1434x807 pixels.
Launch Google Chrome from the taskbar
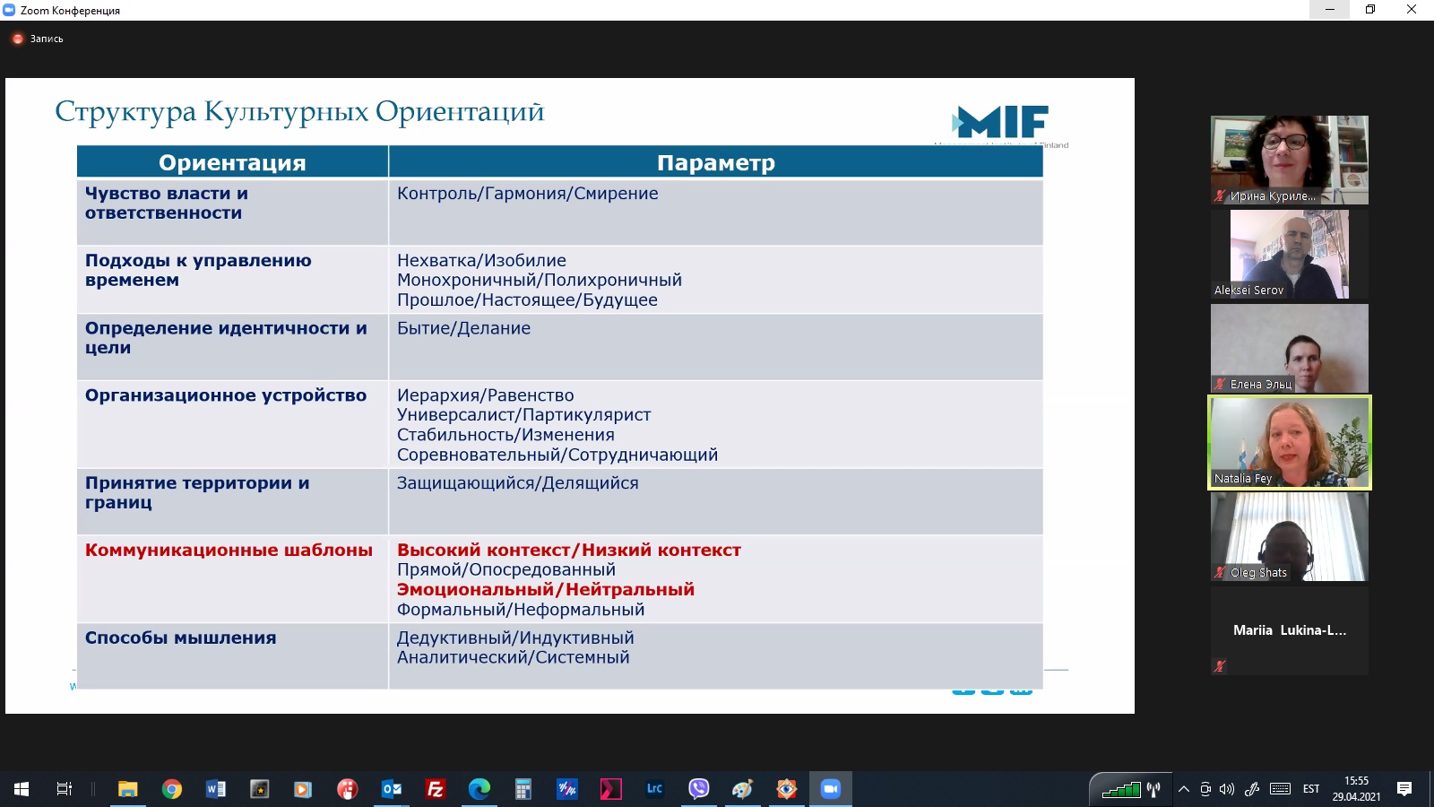pos(172,789)
